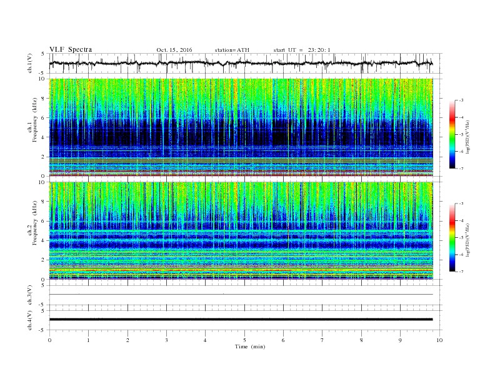Click the 'station=ATH' label

pyautogui.click(x=232, y=50)
